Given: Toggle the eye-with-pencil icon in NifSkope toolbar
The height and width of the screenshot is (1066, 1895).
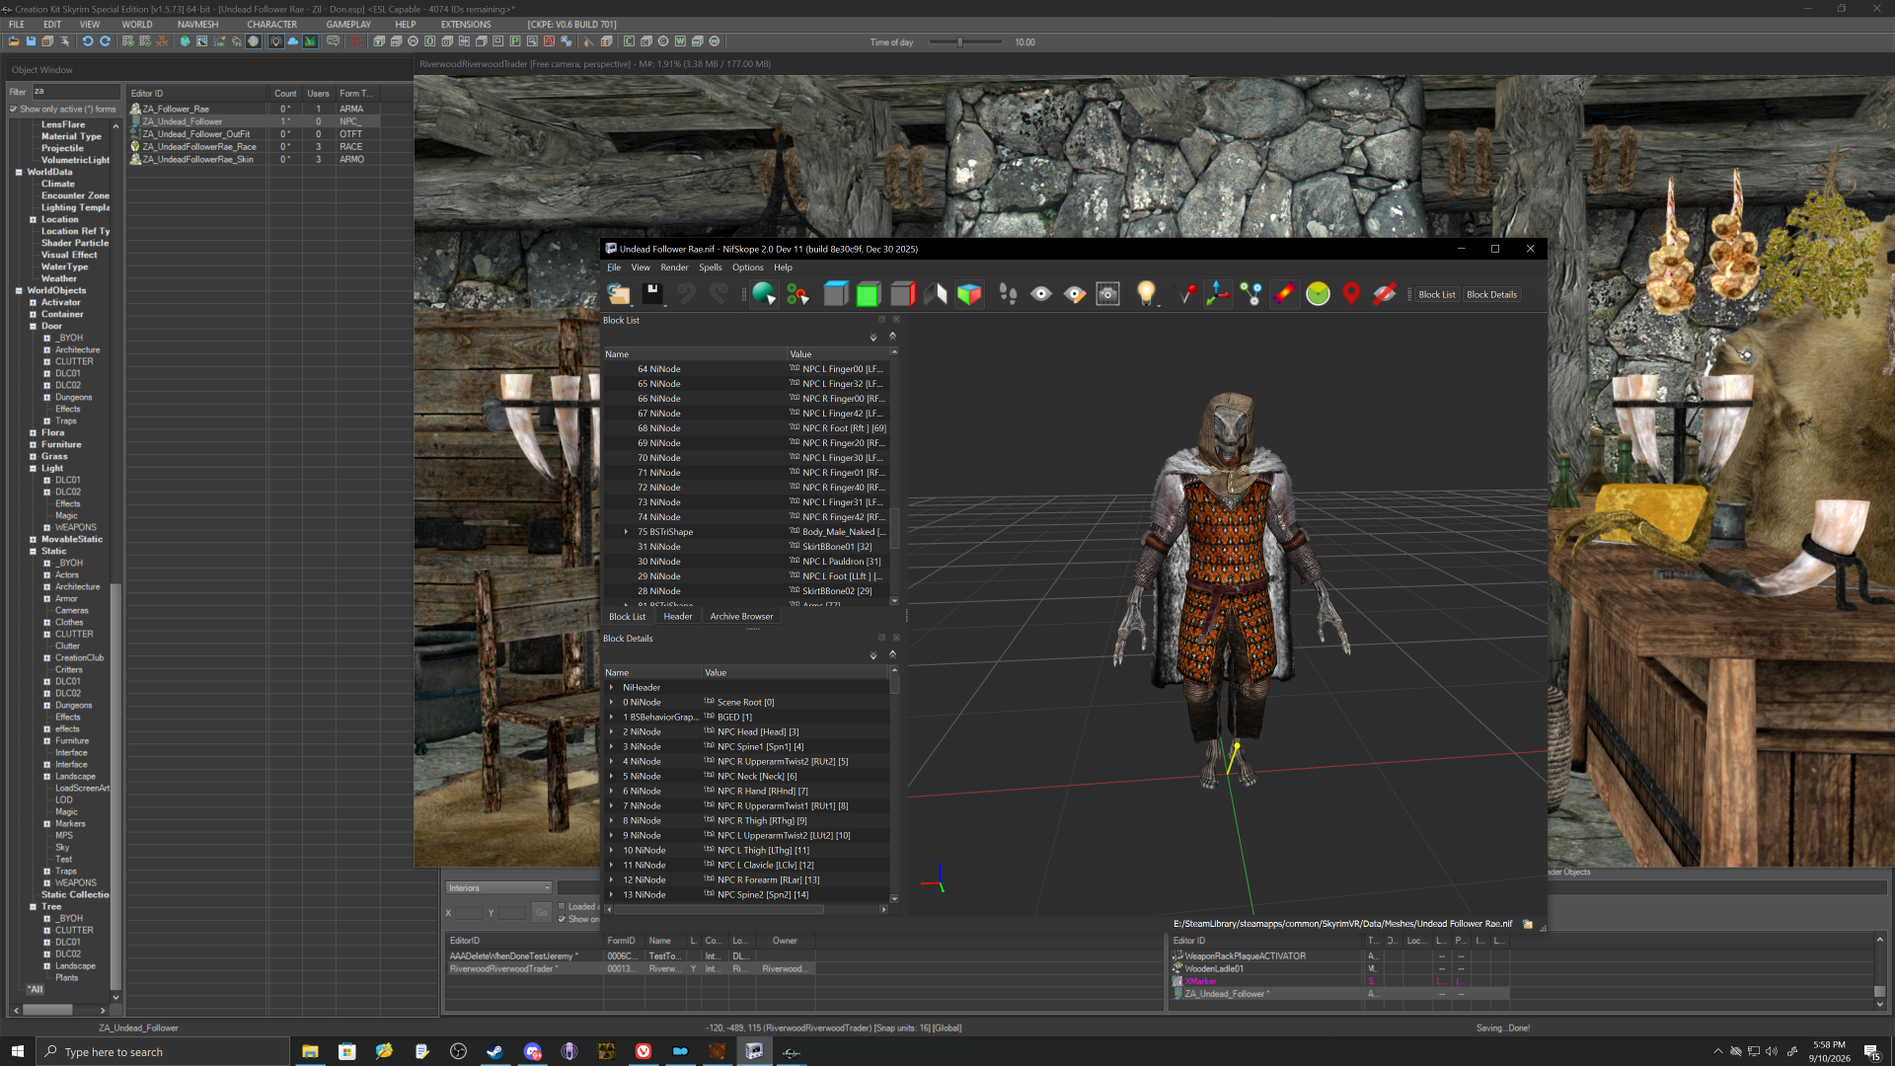Looking at the screenshot, I should (x=1075, y=294).
